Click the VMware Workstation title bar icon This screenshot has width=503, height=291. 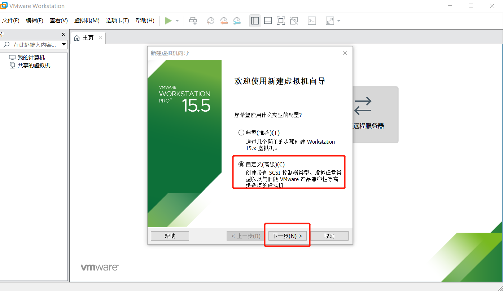4,6
